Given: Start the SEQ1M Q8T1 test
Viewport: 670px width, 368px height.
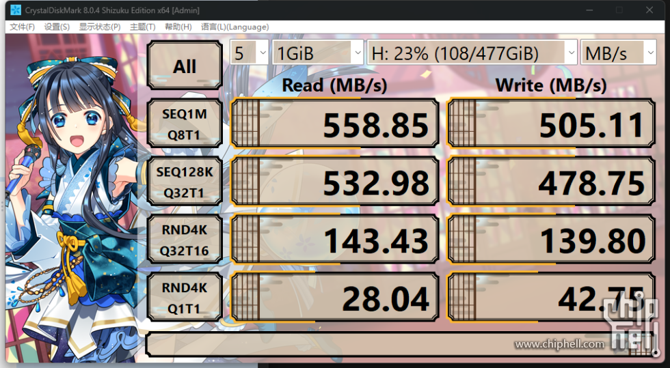Looking at the screenshot, I should coord(185,124).
